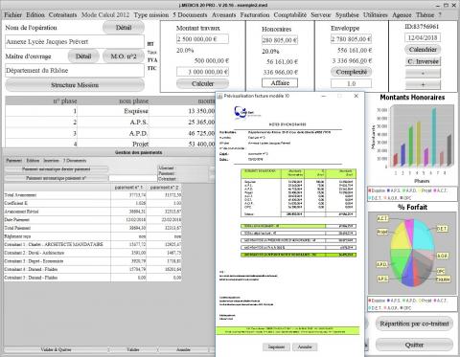Click Répartition par co-traitant button
Viewport: 460px width, 357px height.
pos(414,324)
